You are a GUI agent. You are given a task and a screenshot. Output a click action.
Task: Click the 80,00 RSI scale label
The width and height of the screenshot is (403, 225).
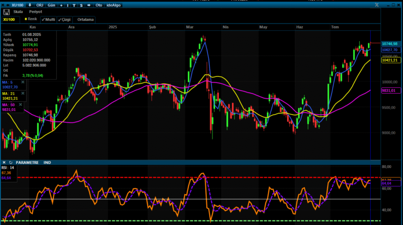tap(387, 166)
